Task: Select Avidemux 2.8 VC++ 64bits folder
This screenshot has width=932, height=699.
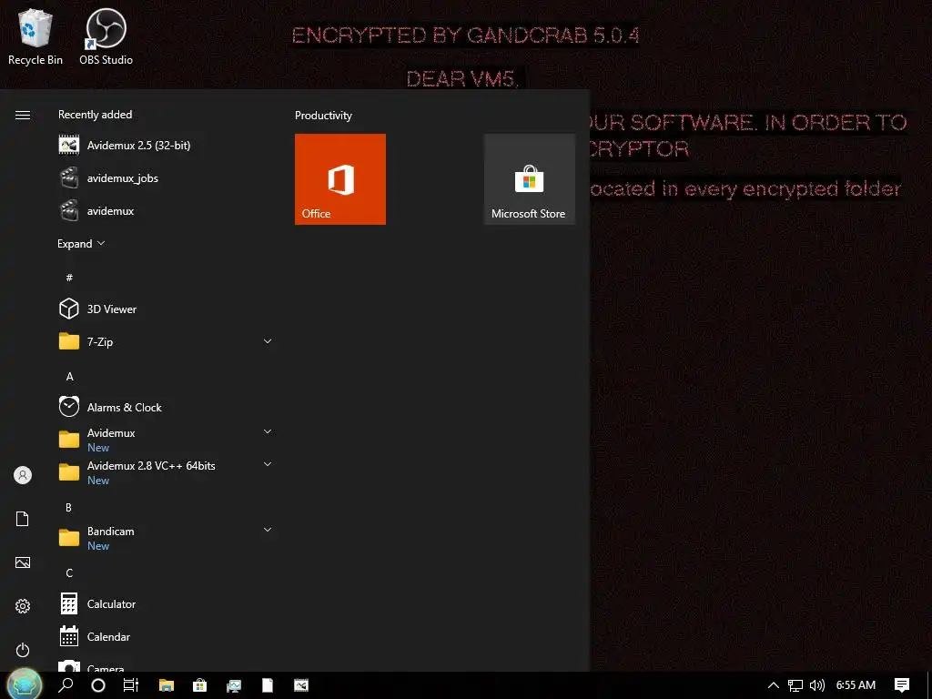Action: (166, 472)
